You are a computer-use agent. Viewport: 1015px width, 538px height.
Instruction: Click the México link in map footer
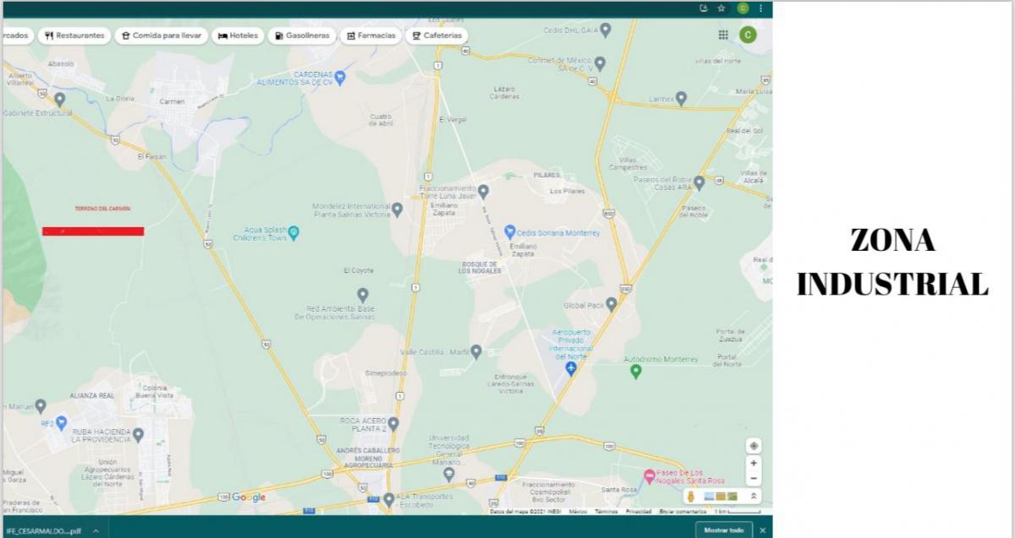pyautogui.click(x=578, y=511)
